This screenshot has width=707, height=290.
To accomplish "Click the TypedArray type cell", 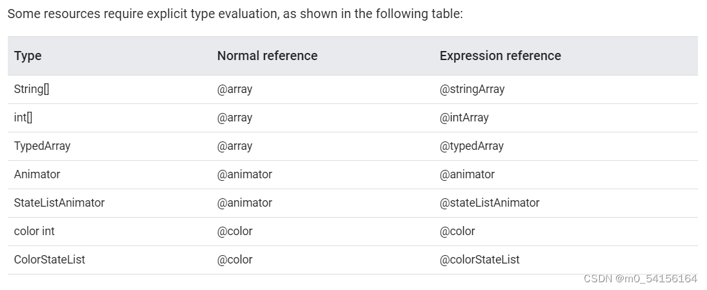I will pos(42,146).
